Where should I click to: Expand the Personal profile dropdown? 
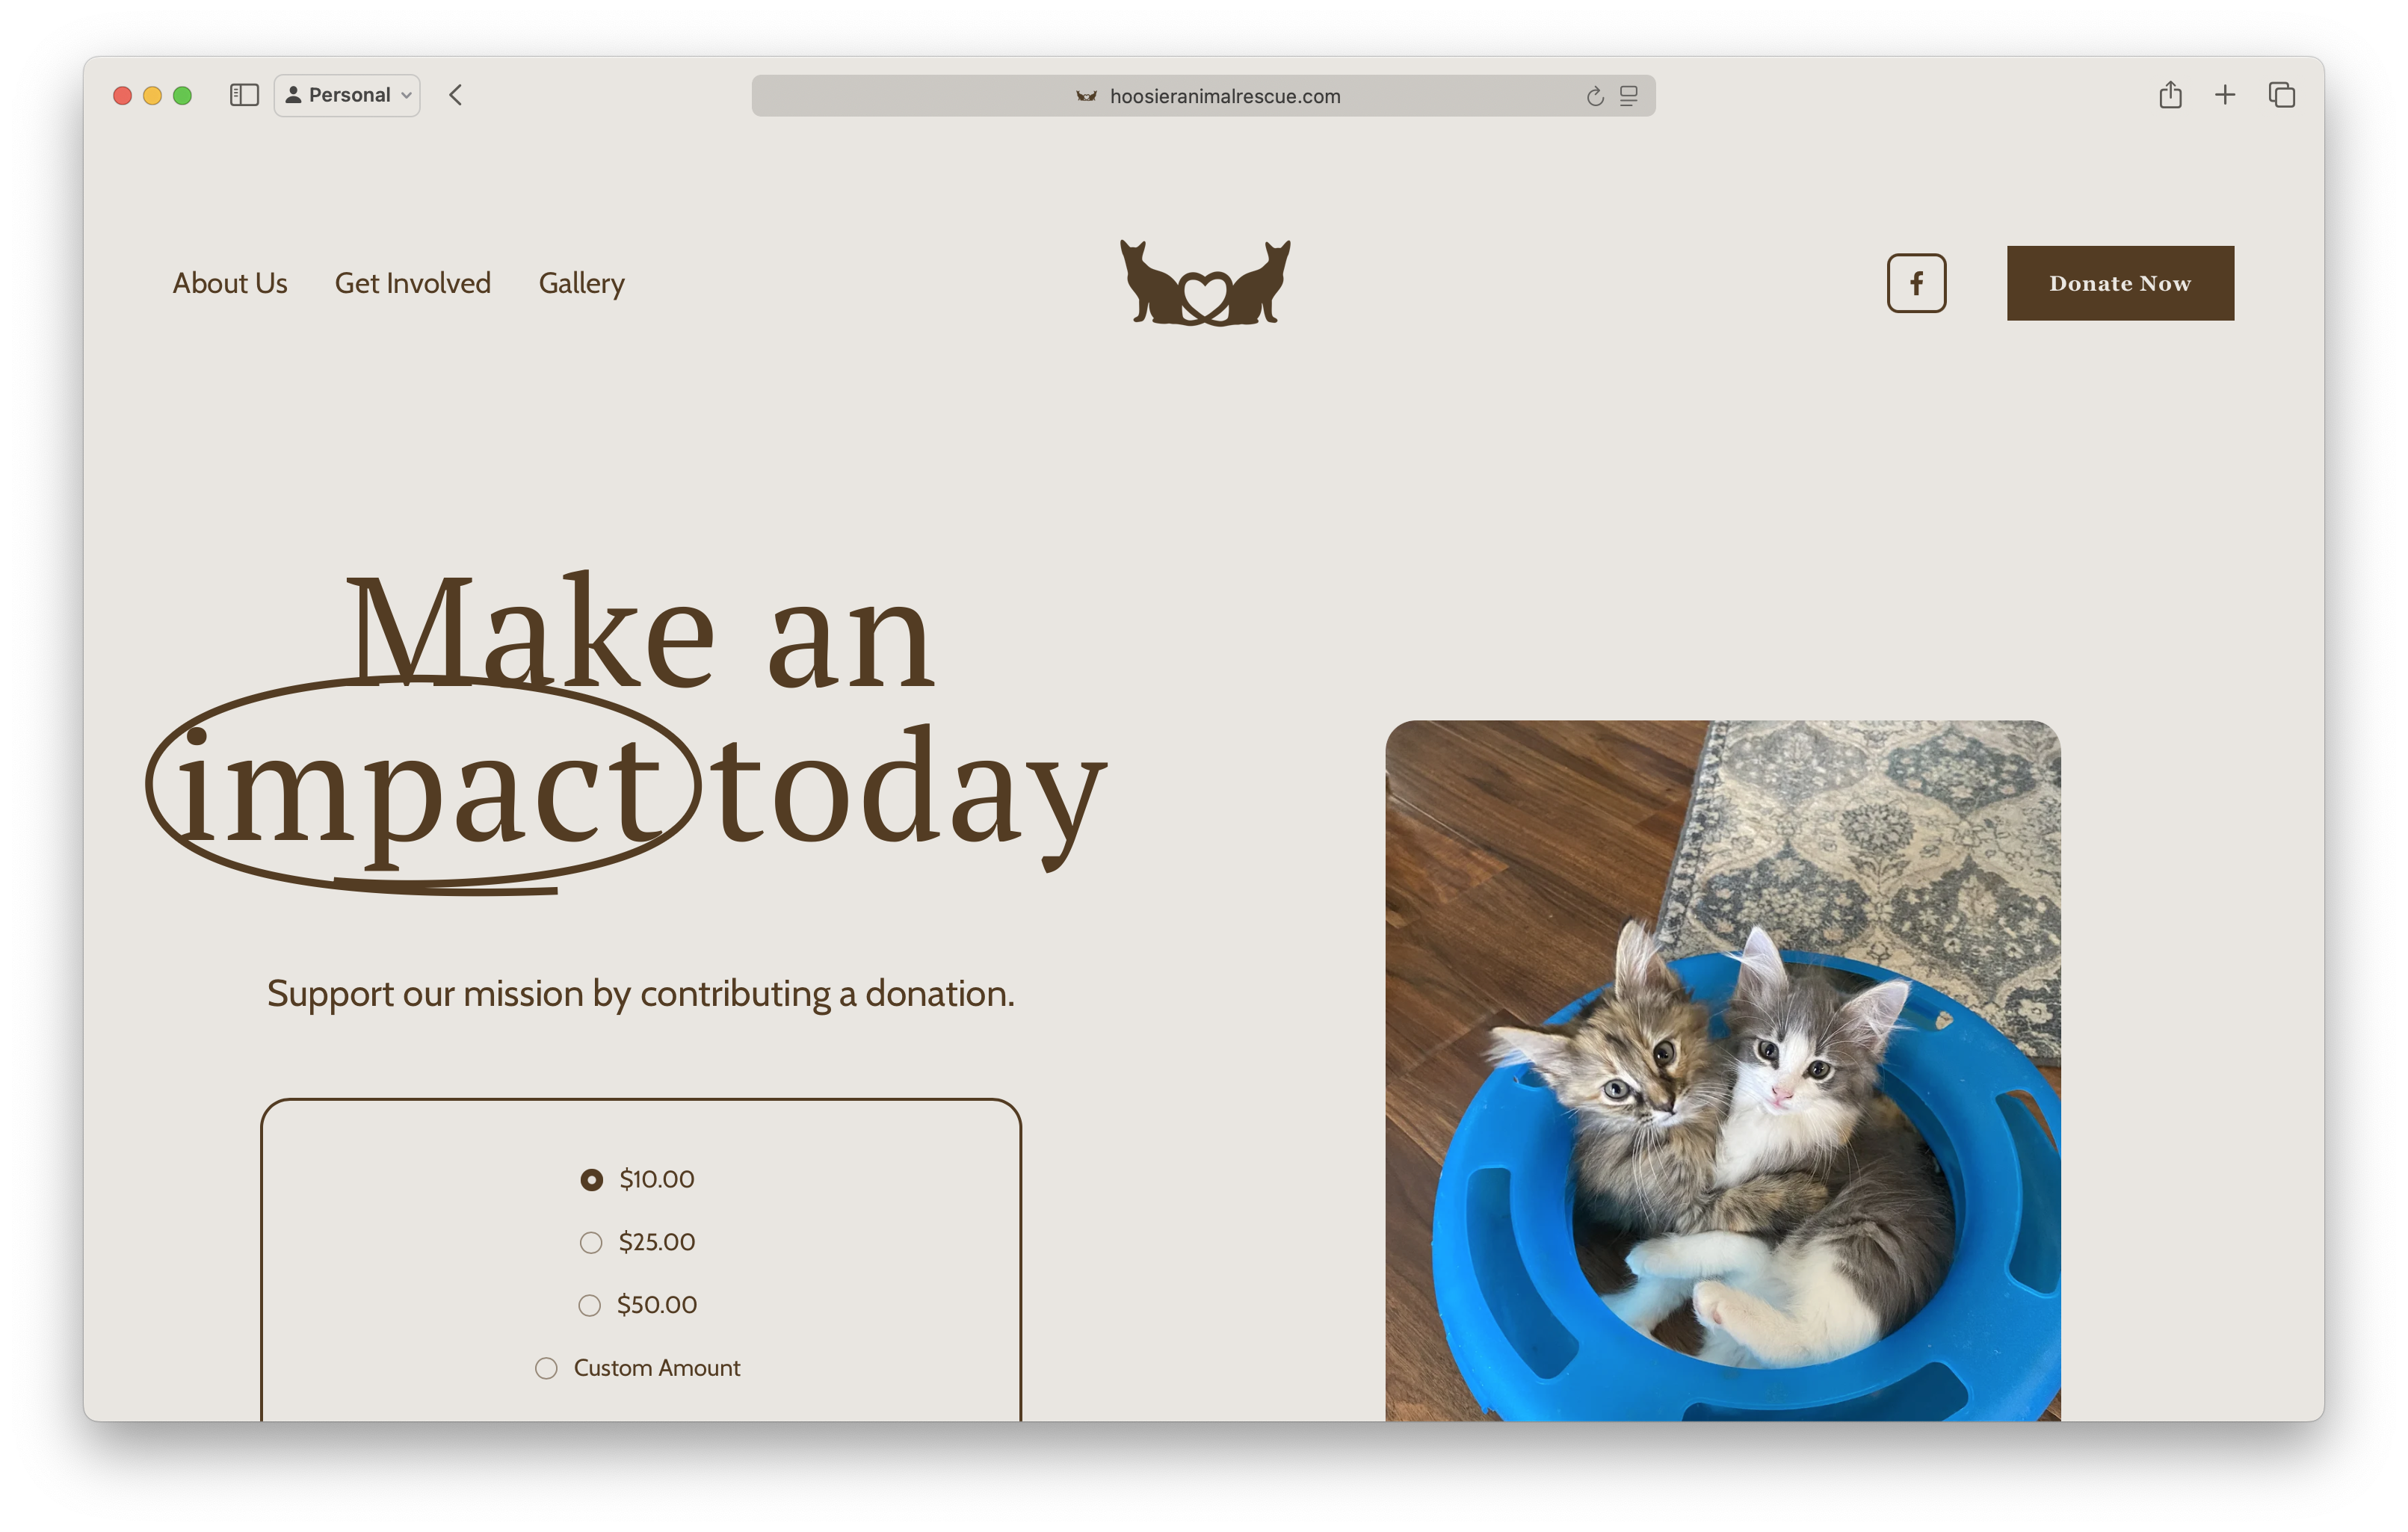(x=347, y=95)
